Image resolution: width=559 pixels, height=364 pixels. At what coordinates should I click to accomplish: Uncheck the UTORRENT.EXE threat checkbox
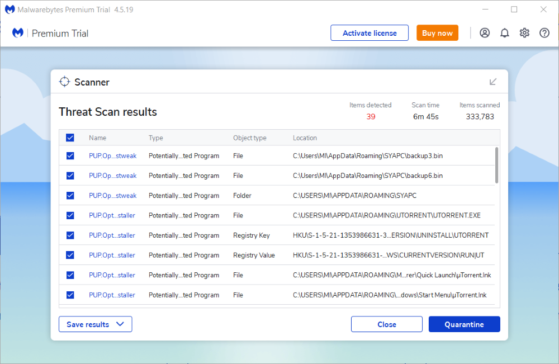70,215
